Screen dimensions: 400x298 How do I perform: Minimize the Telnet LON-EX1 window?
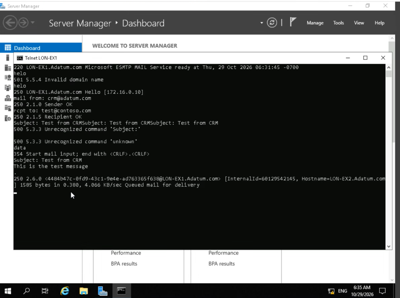tap(348, 58)
